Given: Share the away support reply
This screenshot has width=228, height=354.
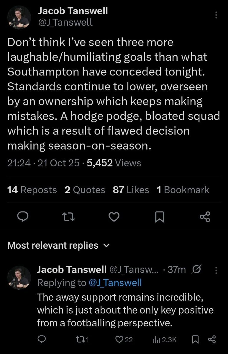Looking at the screenshot, I should coord(212,340).
